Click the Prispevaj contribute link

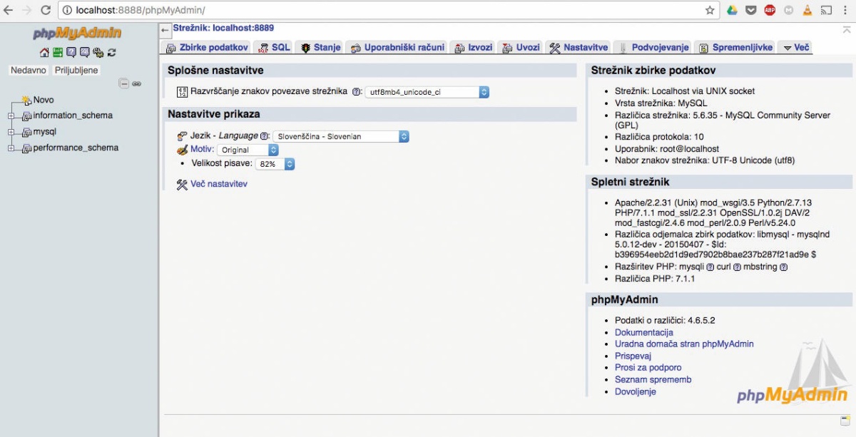(x=633, y=356)
